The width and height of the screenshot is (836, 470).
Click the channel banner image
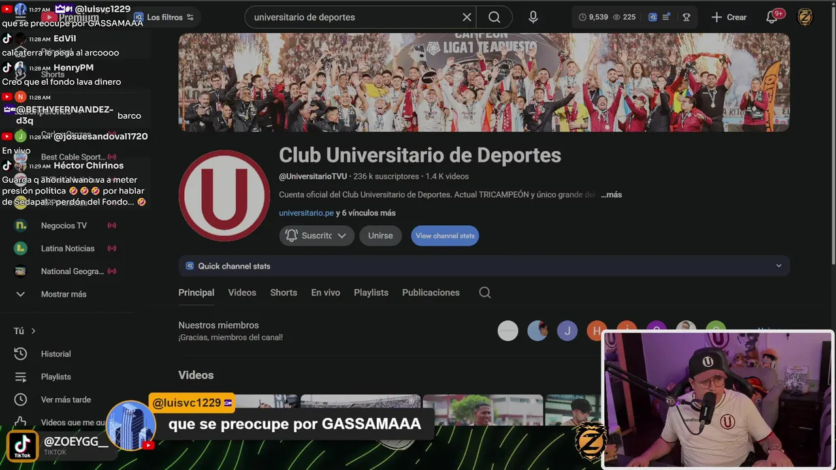(x=484, y=83)
